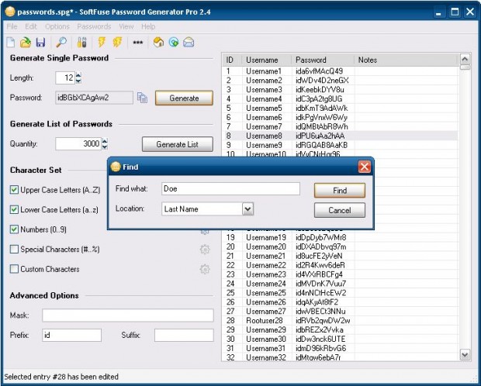481x386 pixels.
Task: Open the Edit menu
Action: [x=31, y=26]
